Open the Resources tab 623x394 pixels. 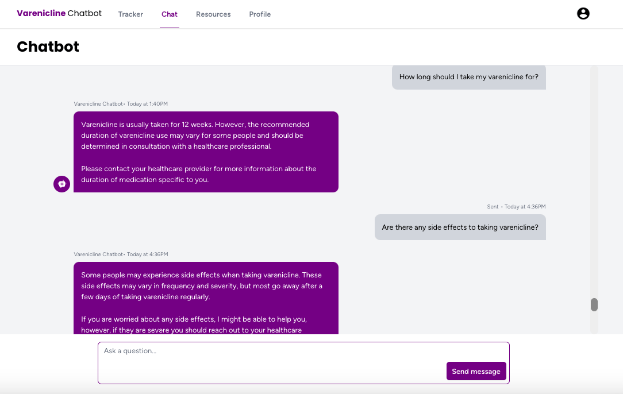tap(213, 14)
